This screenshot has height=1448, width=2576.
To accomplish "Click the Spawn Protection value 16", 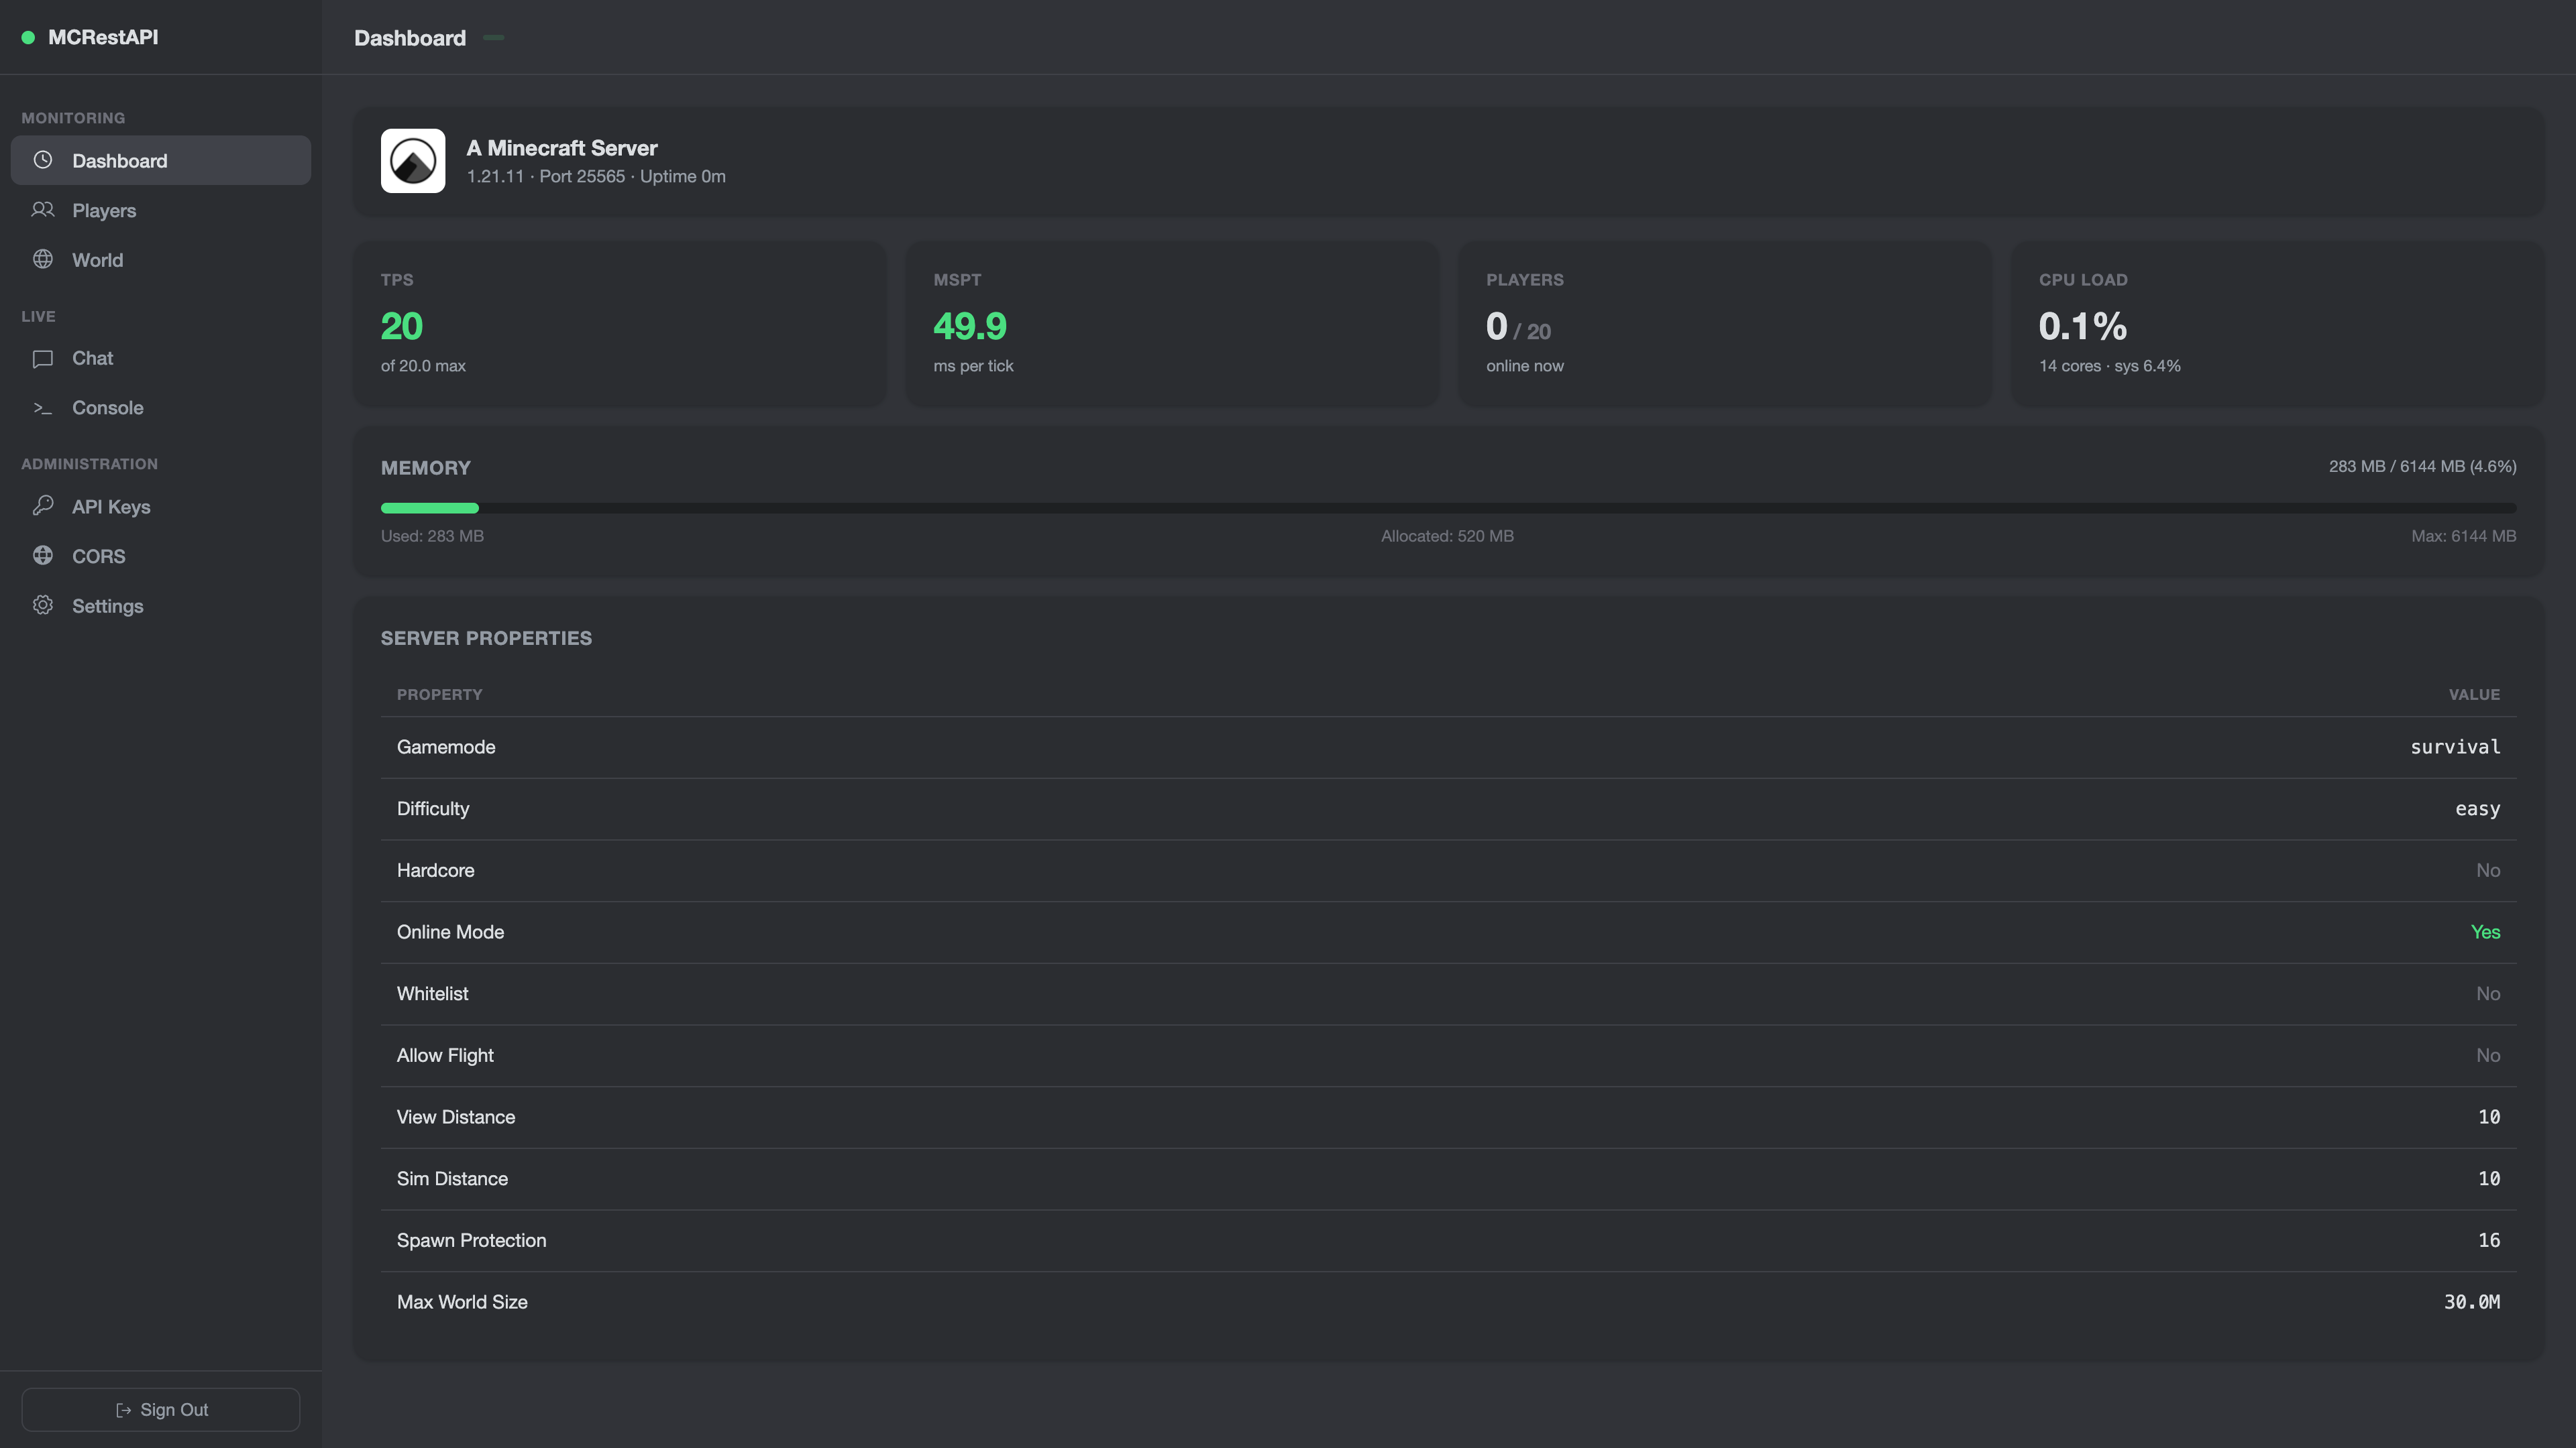I will pos(2489,1240).
